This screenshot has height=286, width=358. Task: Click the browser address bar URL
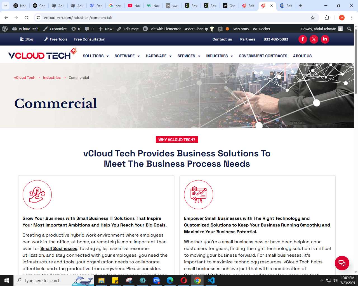78,18
